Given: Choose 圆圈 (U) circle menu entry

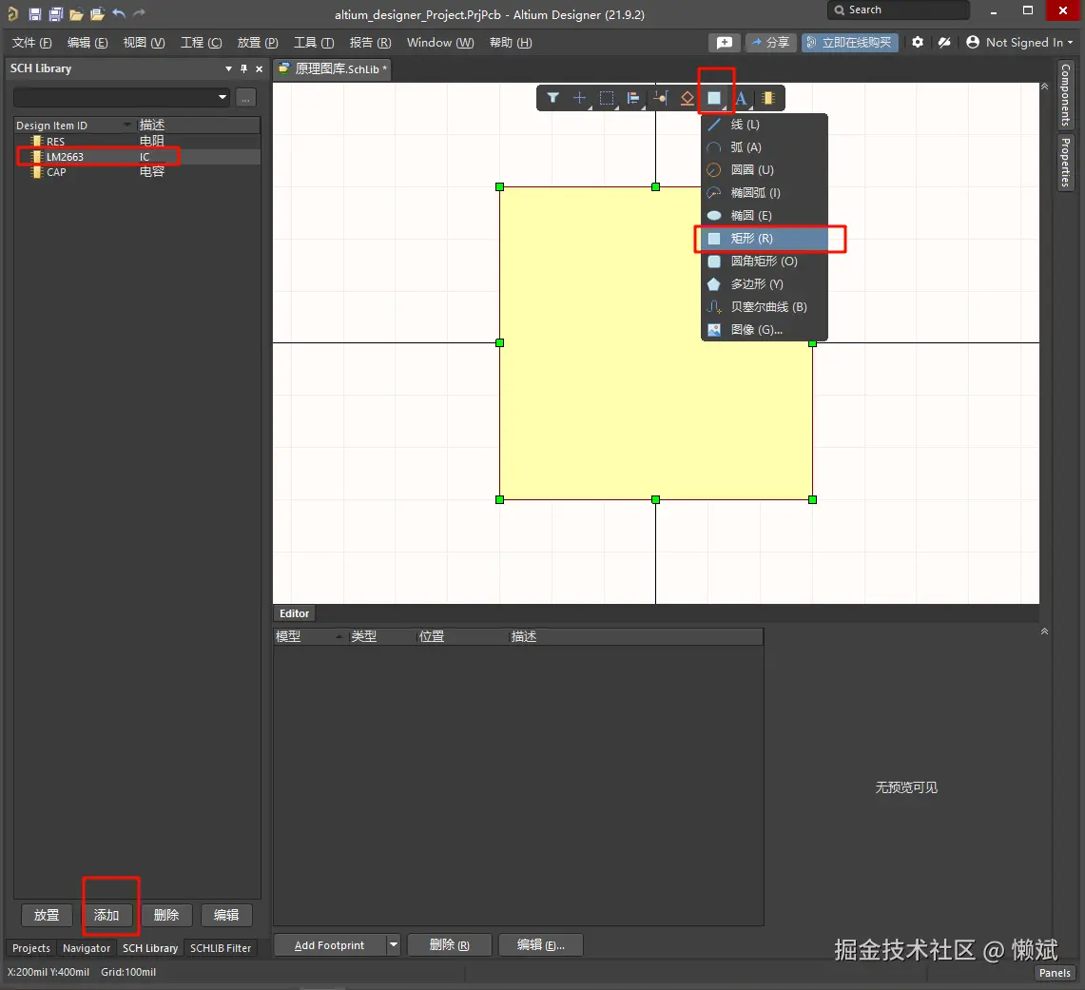Looking at the screenshot, I should (764, 170).
